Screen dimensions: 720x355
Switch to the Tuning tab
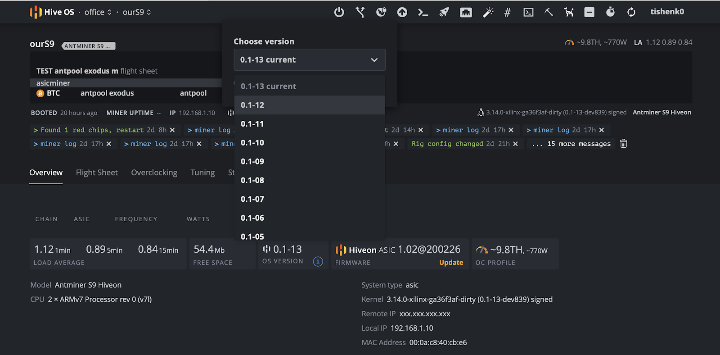(x=202, y=173)
